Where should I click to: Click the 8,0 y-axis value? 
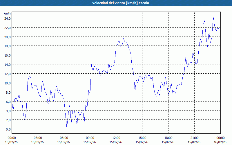point(8,92)
